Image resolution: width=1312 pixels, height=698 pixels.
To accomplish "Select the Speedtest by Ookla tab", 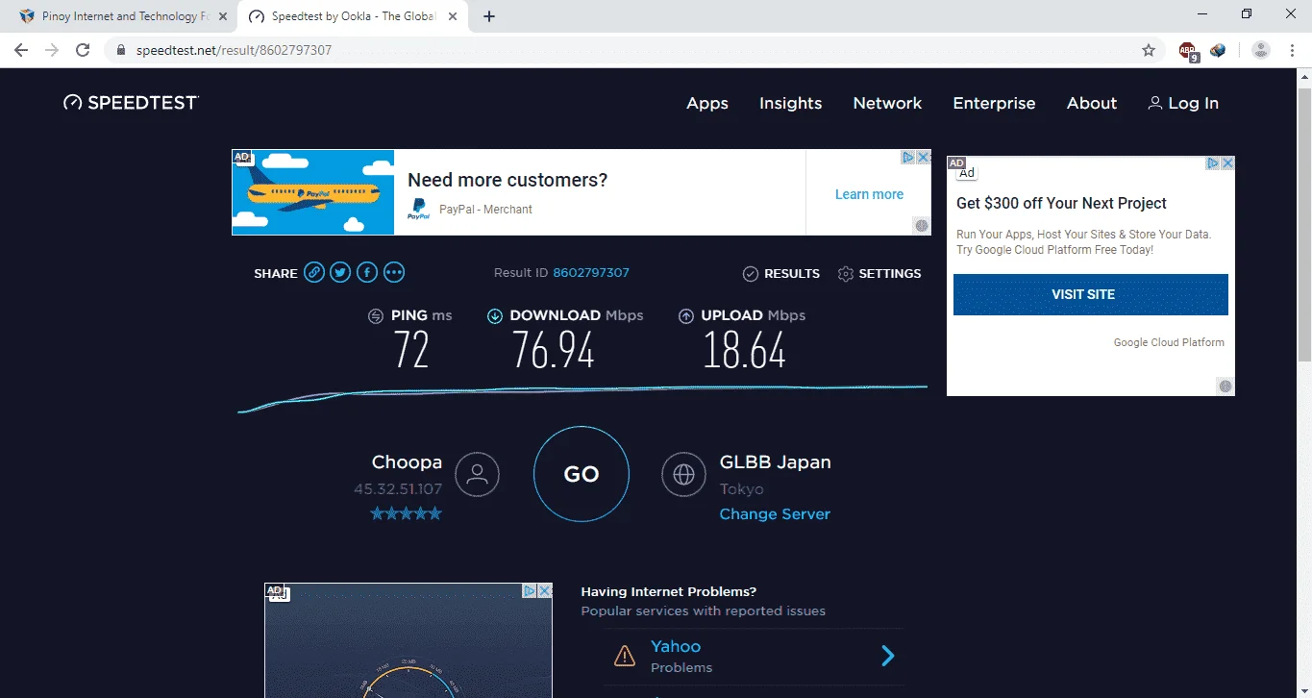I will click(355, 16).
